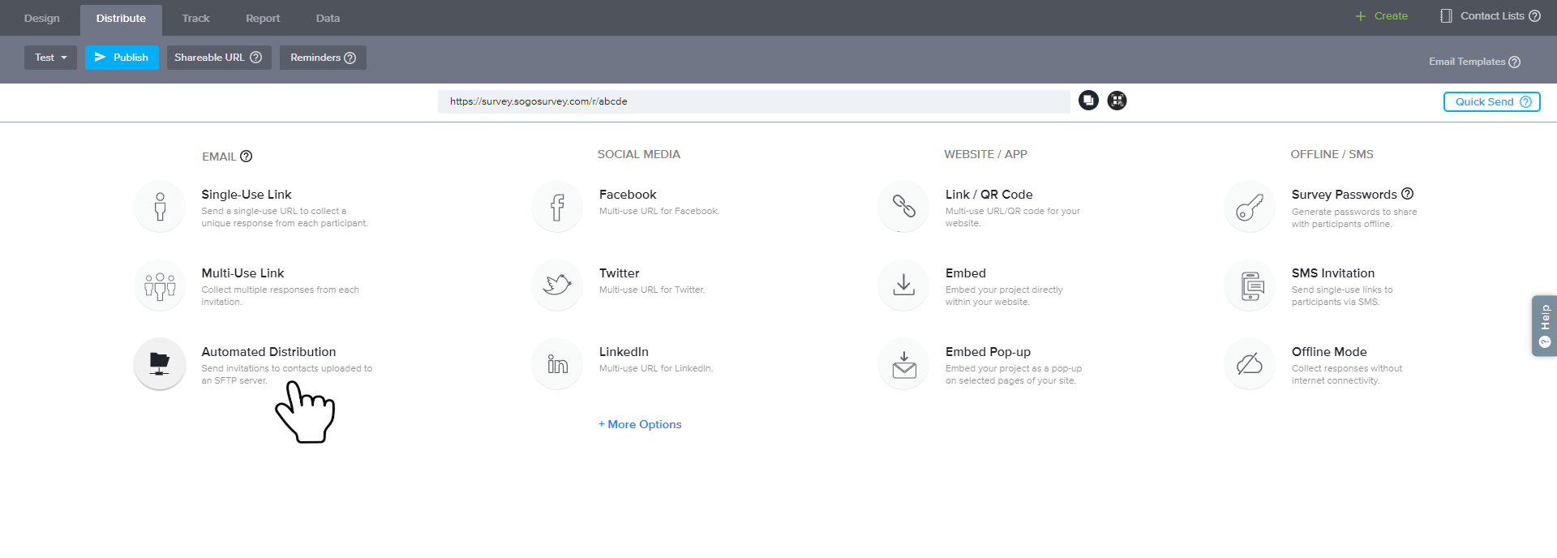Expand + More Options under social media
This screenshot has width=1557, height=558.
[640, 424]
